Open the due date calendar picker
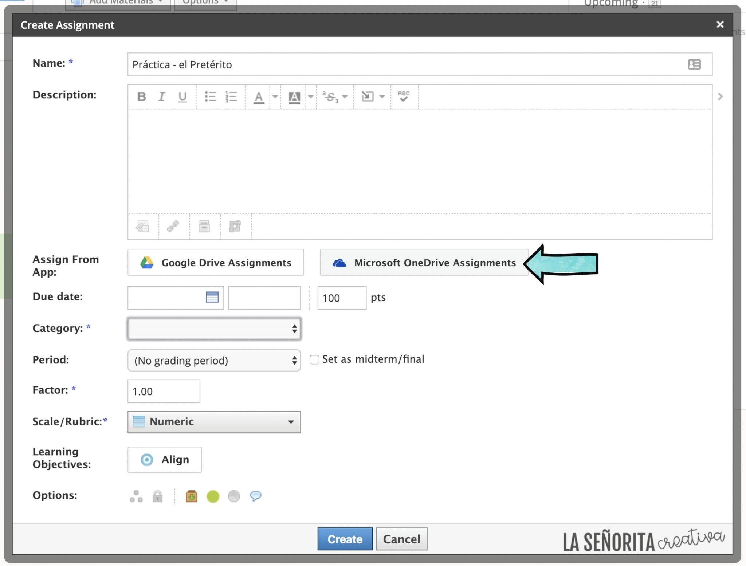 [x=212, y=297]
